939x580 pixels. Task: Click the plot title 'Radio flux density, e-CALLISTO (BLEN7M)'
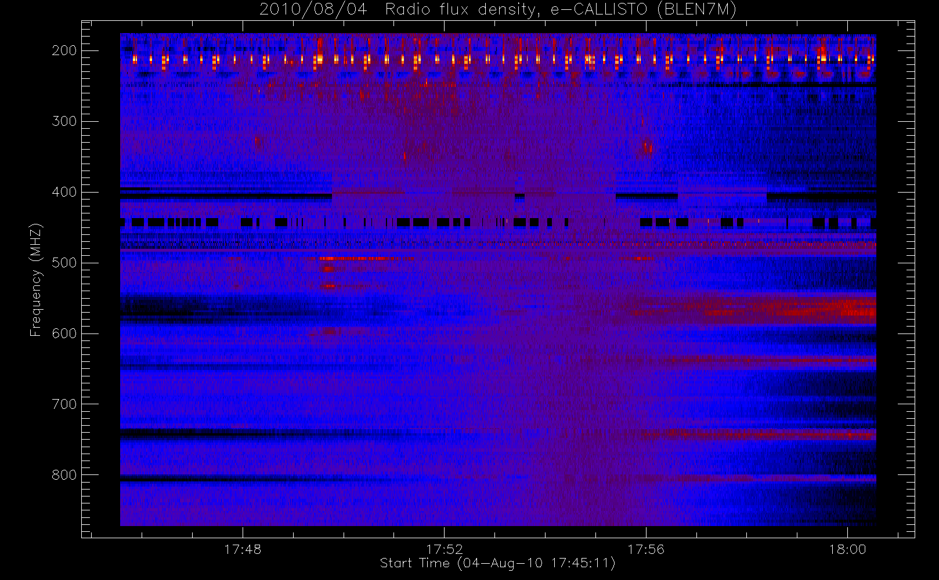(561, 10)
